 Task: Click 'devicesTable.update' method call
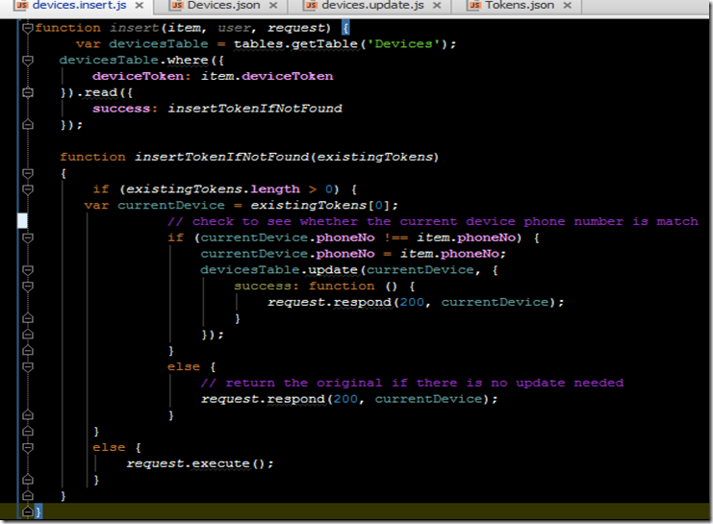(279, 270)
